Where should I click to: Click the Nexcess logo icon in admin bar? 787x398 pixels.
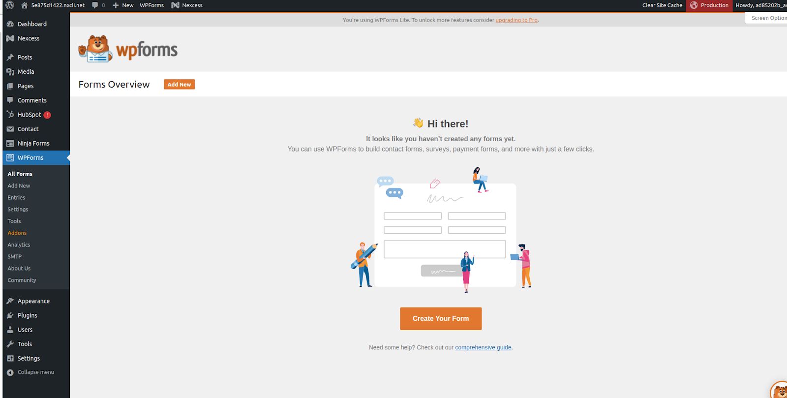pos(175,5)
